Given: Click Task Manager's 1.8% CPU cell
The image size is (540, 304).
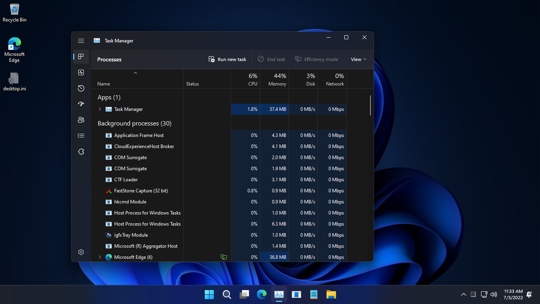Looking at the screenshot, I should coord(246,109).
